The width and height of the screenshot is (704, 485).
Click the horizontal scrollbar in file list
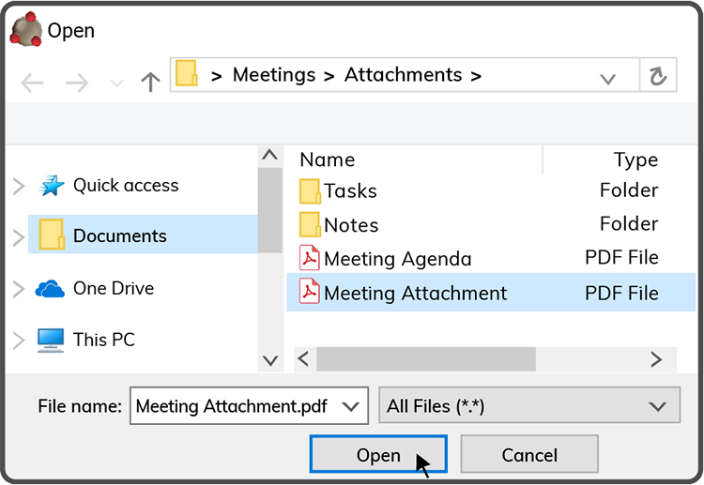point(425,359)
